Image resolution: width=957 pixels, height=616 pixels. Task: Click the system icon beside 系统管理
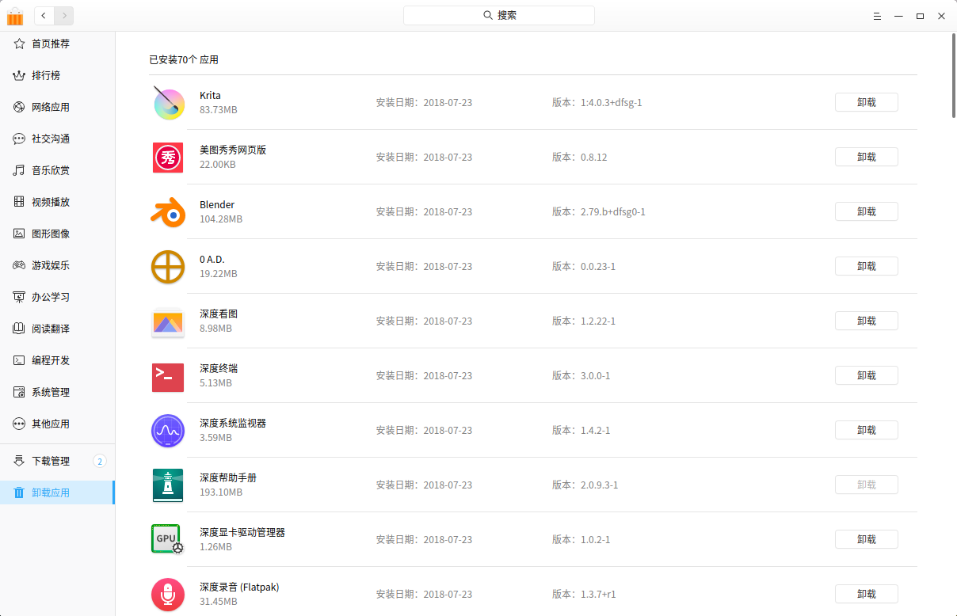click(x=19, y=392)
